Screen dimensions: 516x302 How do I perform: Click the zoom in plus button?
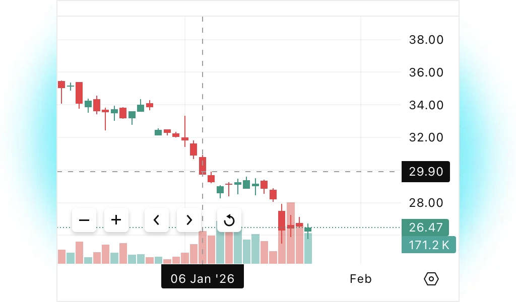[x=116, y=220]
